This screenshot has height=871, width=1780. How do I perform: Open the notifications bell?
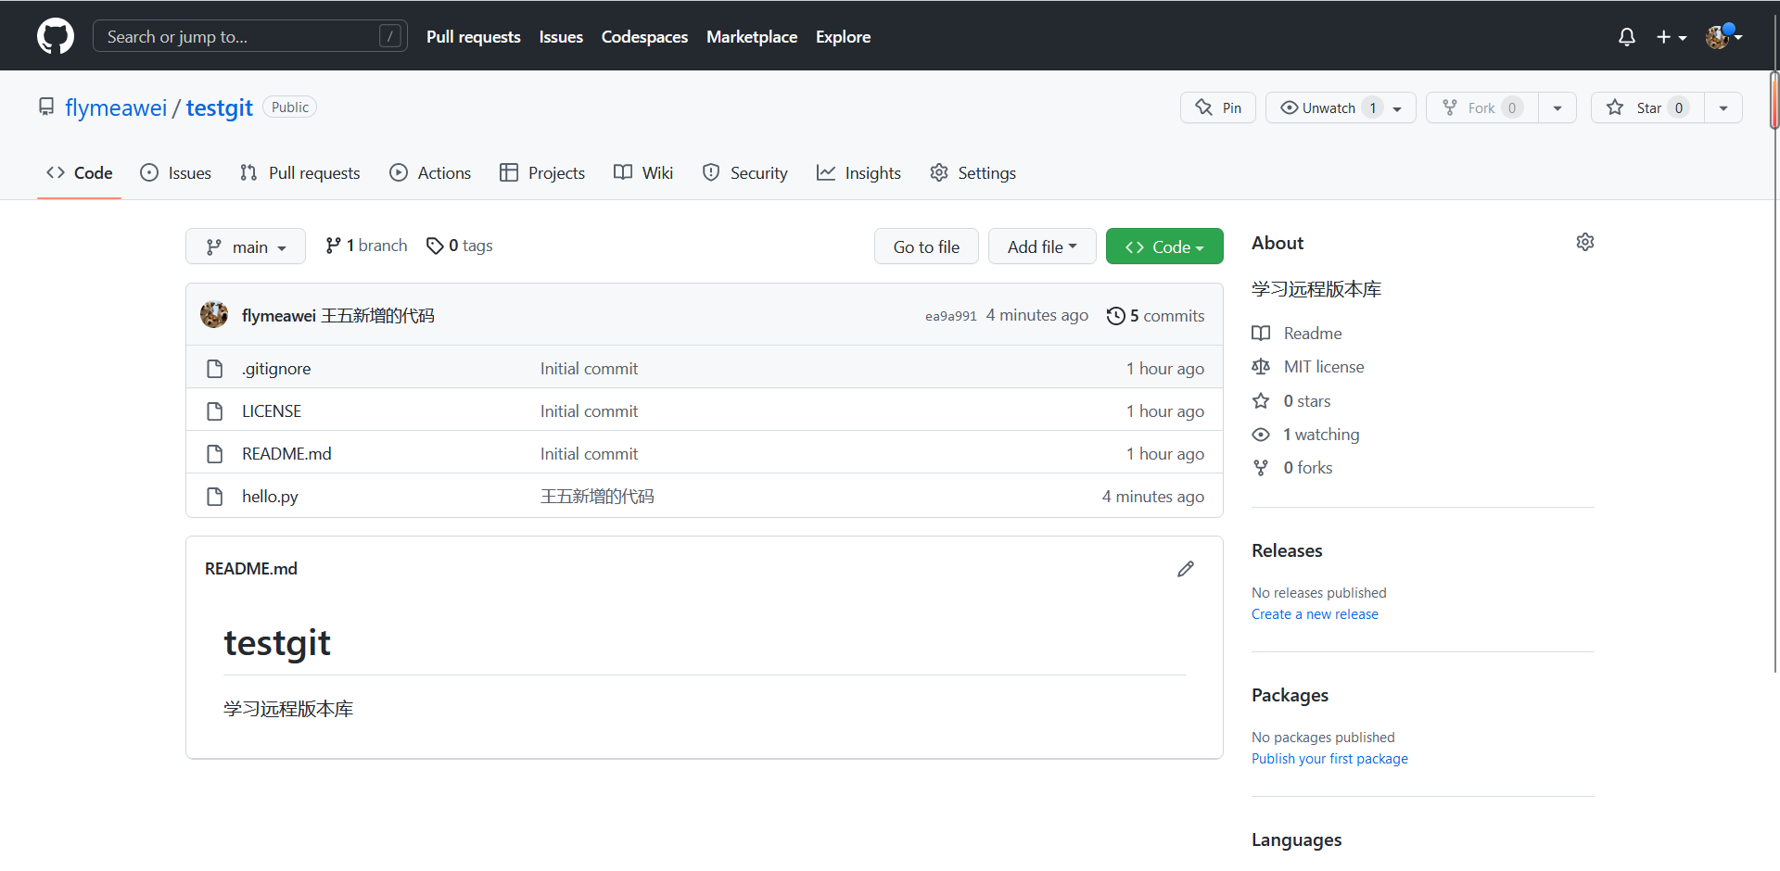pyautogui.click(x=1626, y=37)
